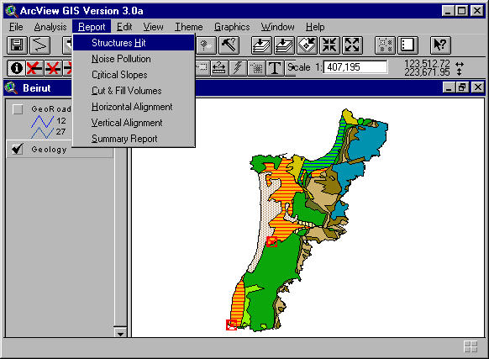Select the Measure ruler tool

click(219, 68)
